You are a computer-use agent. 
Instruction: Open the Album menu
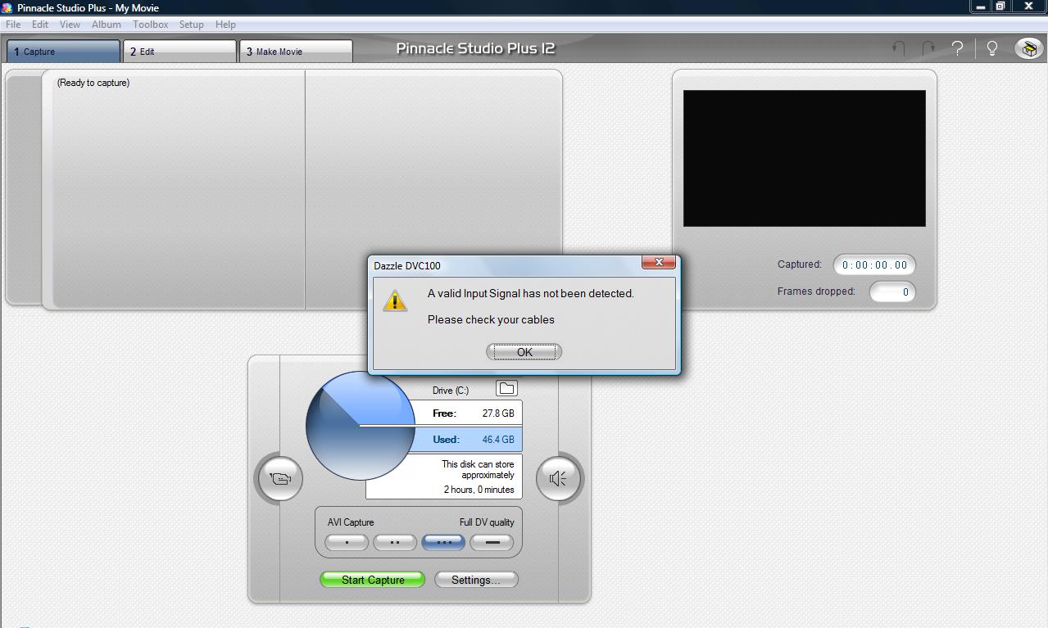pyautogui.click(x=107, y=25)
